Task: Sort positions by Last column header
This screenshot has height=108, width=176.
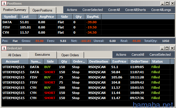Action: coord(28,17)
